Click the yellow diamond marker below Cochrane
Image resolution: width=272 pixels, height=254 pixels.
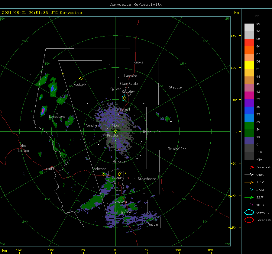[104, 174]
